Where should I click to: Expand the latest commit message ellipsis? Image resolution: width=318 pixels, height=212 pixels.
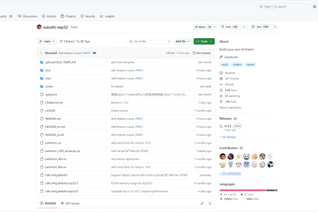(x=94, y=53)
